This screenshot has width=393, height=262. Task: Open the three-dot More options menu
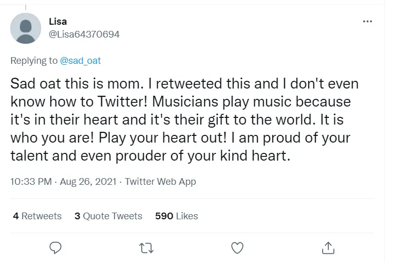[367, 22]
